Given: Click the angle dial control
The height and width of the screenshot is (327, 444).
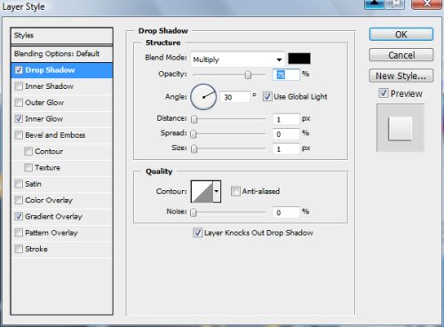Looking at the screenshot, I should point(203,97).
